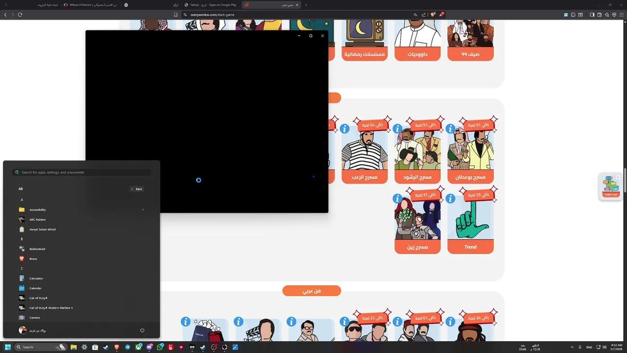Click the power button in Start menu
The width and height of the screenshot is (627, 353).
pyautogui.click(x=142, y=330)
